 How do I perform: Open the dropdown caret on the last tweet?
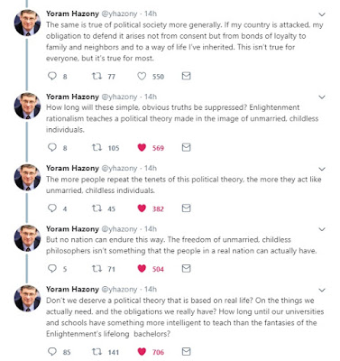pos(322,291)
